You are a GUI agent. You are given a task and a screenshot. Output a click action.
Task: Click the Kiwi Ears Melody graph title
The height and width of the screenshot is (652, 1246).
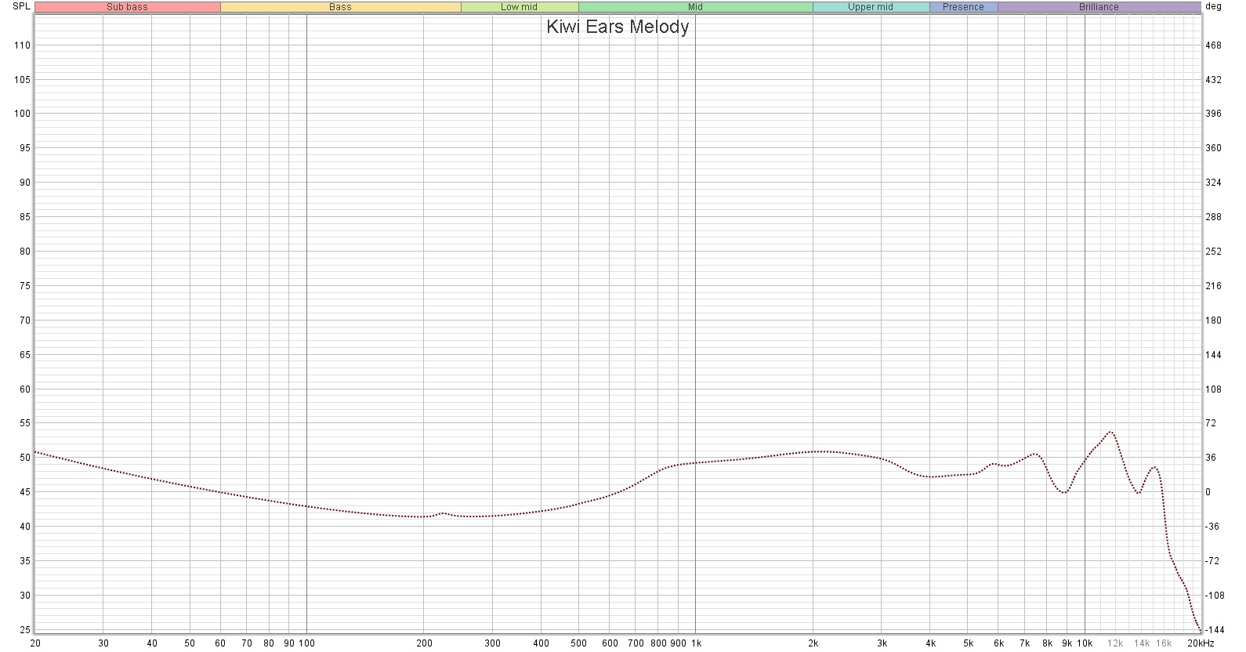618,27
